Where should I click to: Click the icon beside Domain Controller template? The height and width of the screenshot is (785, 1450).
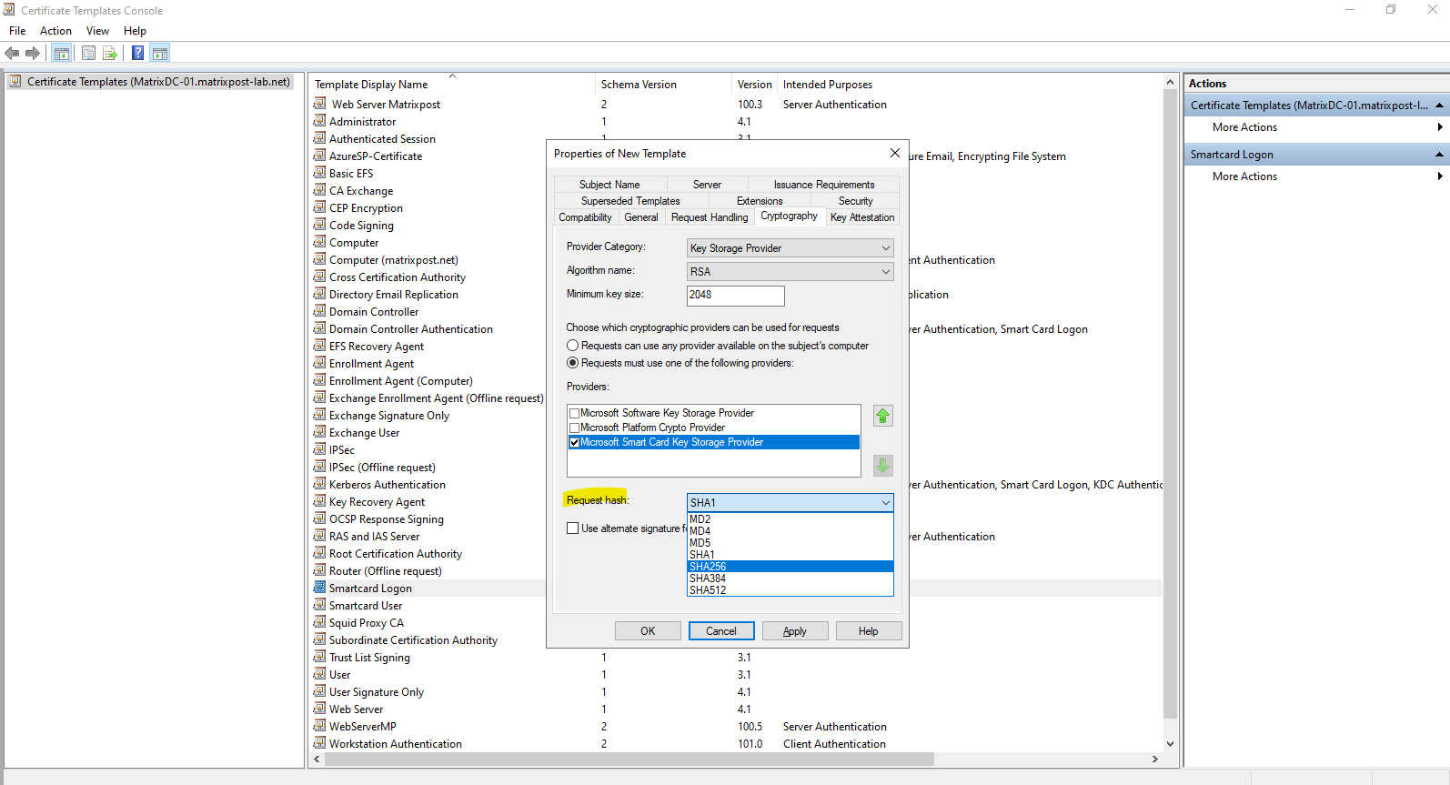click(320, 311)
